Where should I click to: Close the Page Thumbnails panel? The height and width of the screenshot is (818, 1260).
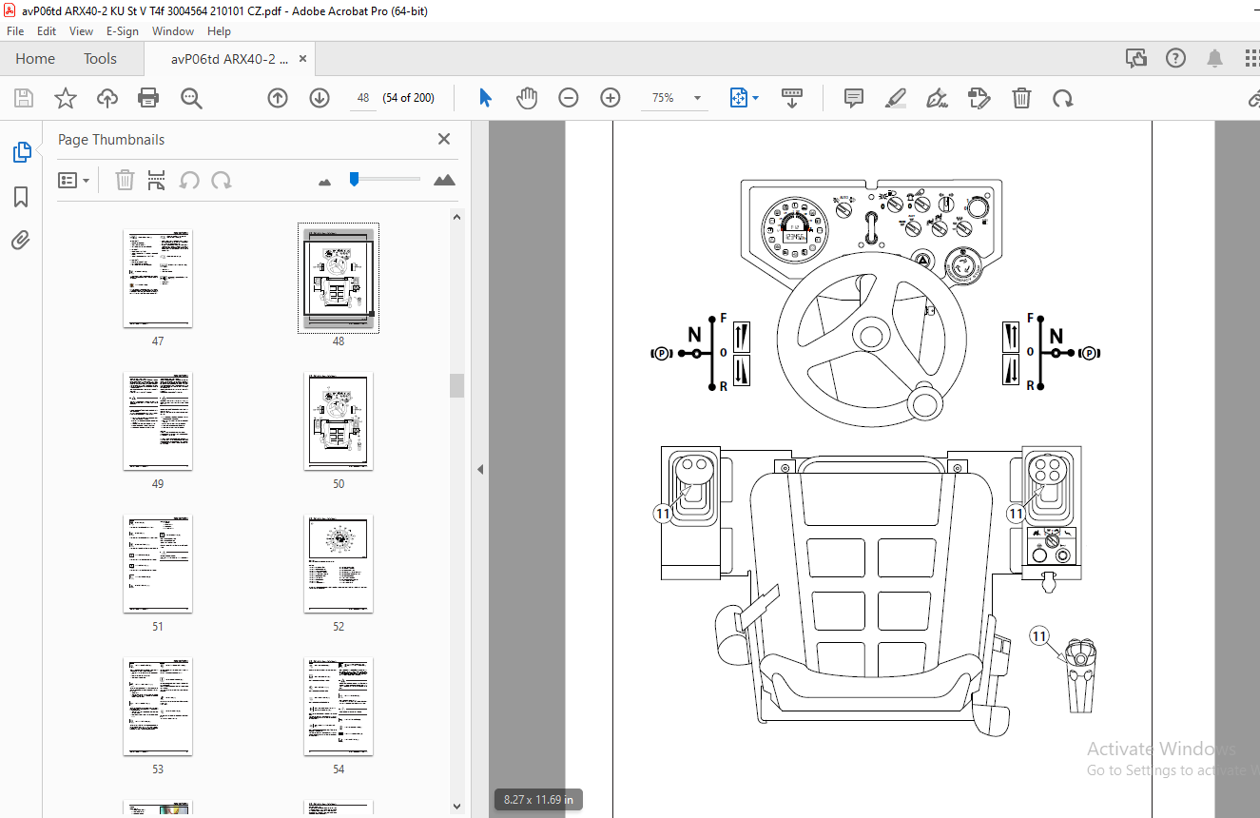443,139
